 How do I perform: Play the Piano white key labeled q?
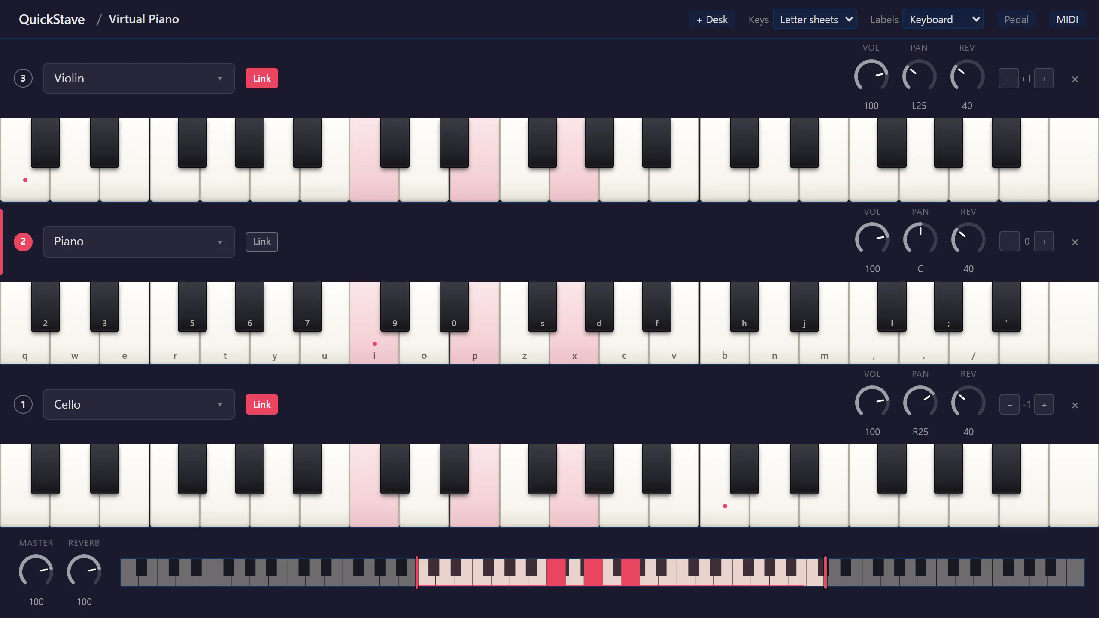(x=25, y=348)
